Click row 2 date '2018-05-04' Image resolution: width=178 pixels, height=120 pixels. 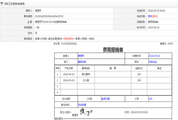(69, 80)
